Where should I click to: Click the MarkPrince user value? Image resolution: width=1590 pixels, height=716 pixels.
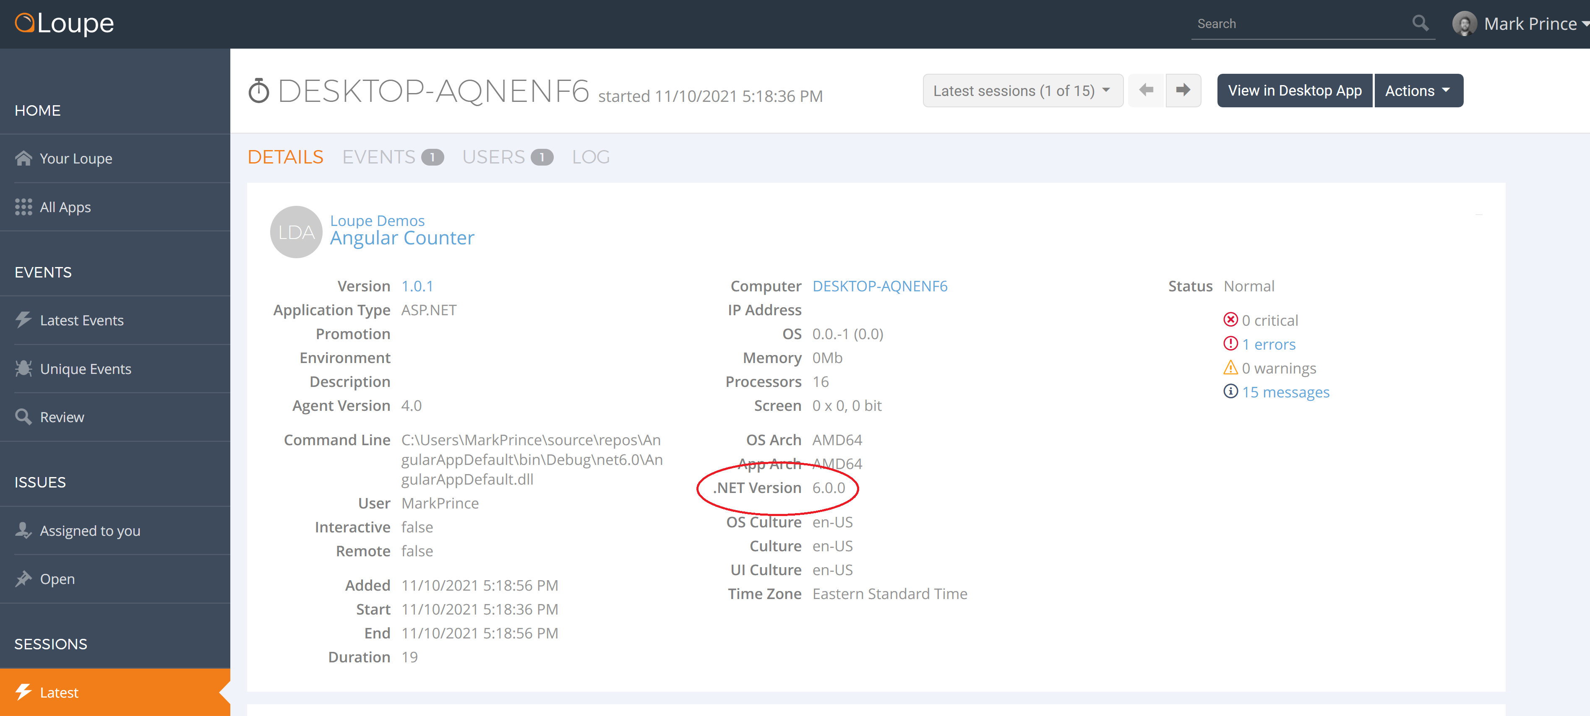440,503
